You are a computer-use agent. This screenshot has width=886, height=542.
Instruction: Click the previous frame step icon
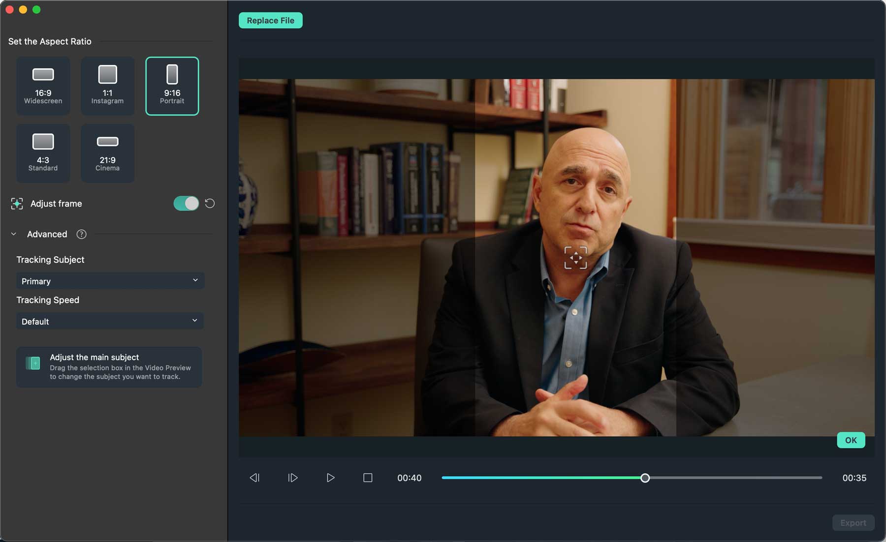coord(254,478)
